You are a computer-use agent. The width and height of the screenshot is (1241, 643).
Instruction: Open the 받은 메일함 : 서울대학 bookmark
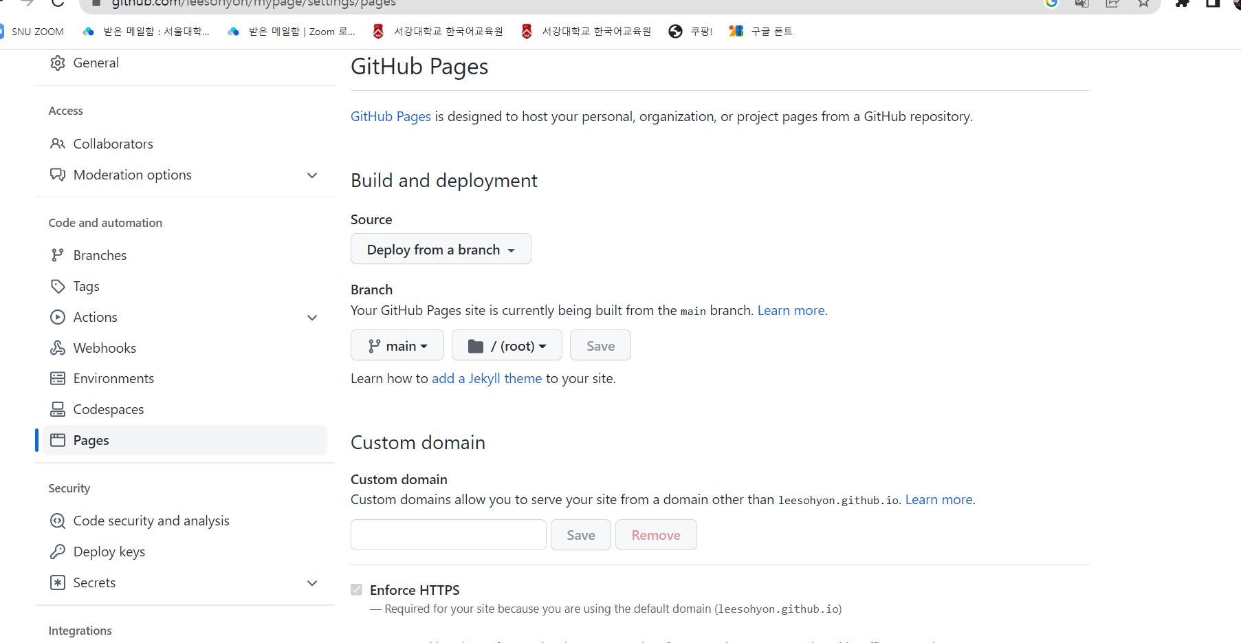pos(146,32)
